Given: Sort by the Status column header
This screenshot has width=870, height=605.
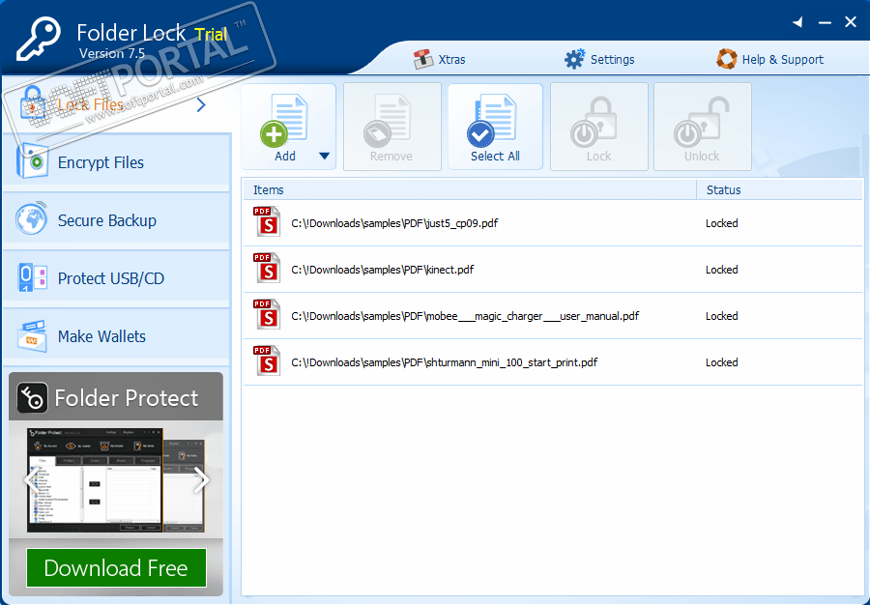Looking at the screenshot, I should pyautogui.click(x=779, y=189).
